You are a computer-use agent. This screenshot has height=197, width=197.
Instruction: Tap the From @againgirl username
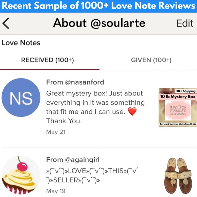pos(73,160)
